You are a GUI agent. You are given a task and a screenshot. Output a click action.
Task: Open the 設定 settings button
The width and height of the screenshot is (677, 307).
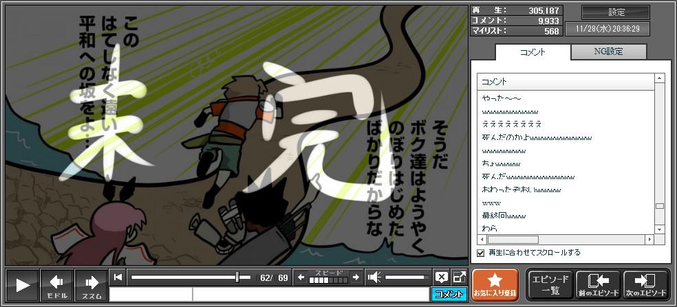pyautogui.click(x=616, y=12)
